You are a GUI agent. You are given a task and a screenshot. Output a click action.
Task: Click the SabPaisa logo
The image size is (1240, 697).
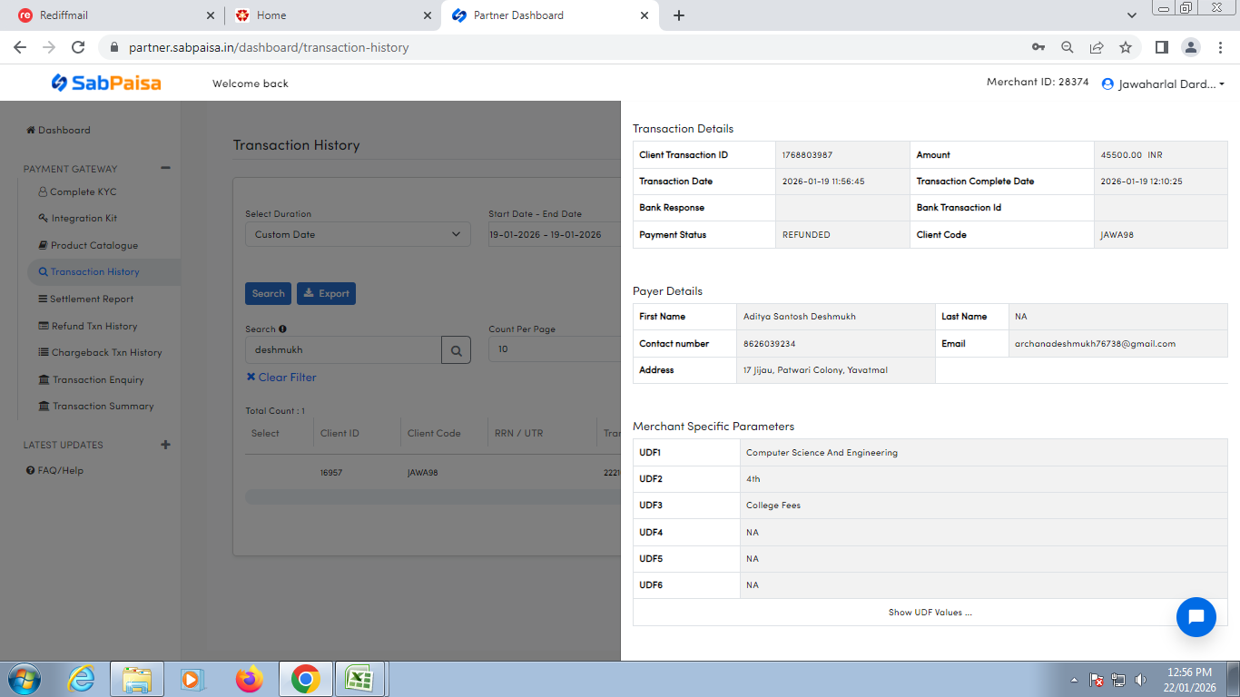[106, 83]
